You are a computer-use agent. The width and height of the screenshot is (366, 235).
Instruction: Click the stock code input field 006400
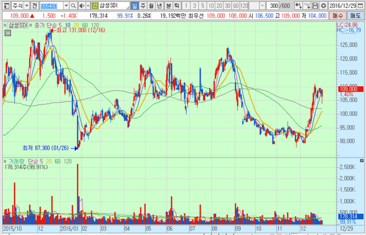click(51, 6)
